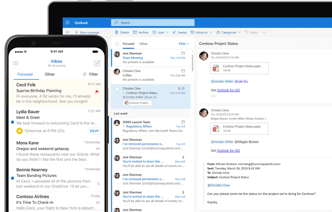
Task: Check the select-all circle beside Focused tab
Action: 117,44
